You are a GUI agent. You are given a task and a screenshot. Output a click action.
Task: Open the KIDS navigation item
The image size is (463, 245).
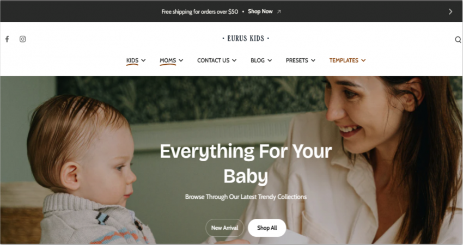tap(132, 60)
